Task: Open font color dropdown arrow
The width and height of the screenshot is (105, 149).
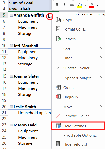Action: click(97, 5)
